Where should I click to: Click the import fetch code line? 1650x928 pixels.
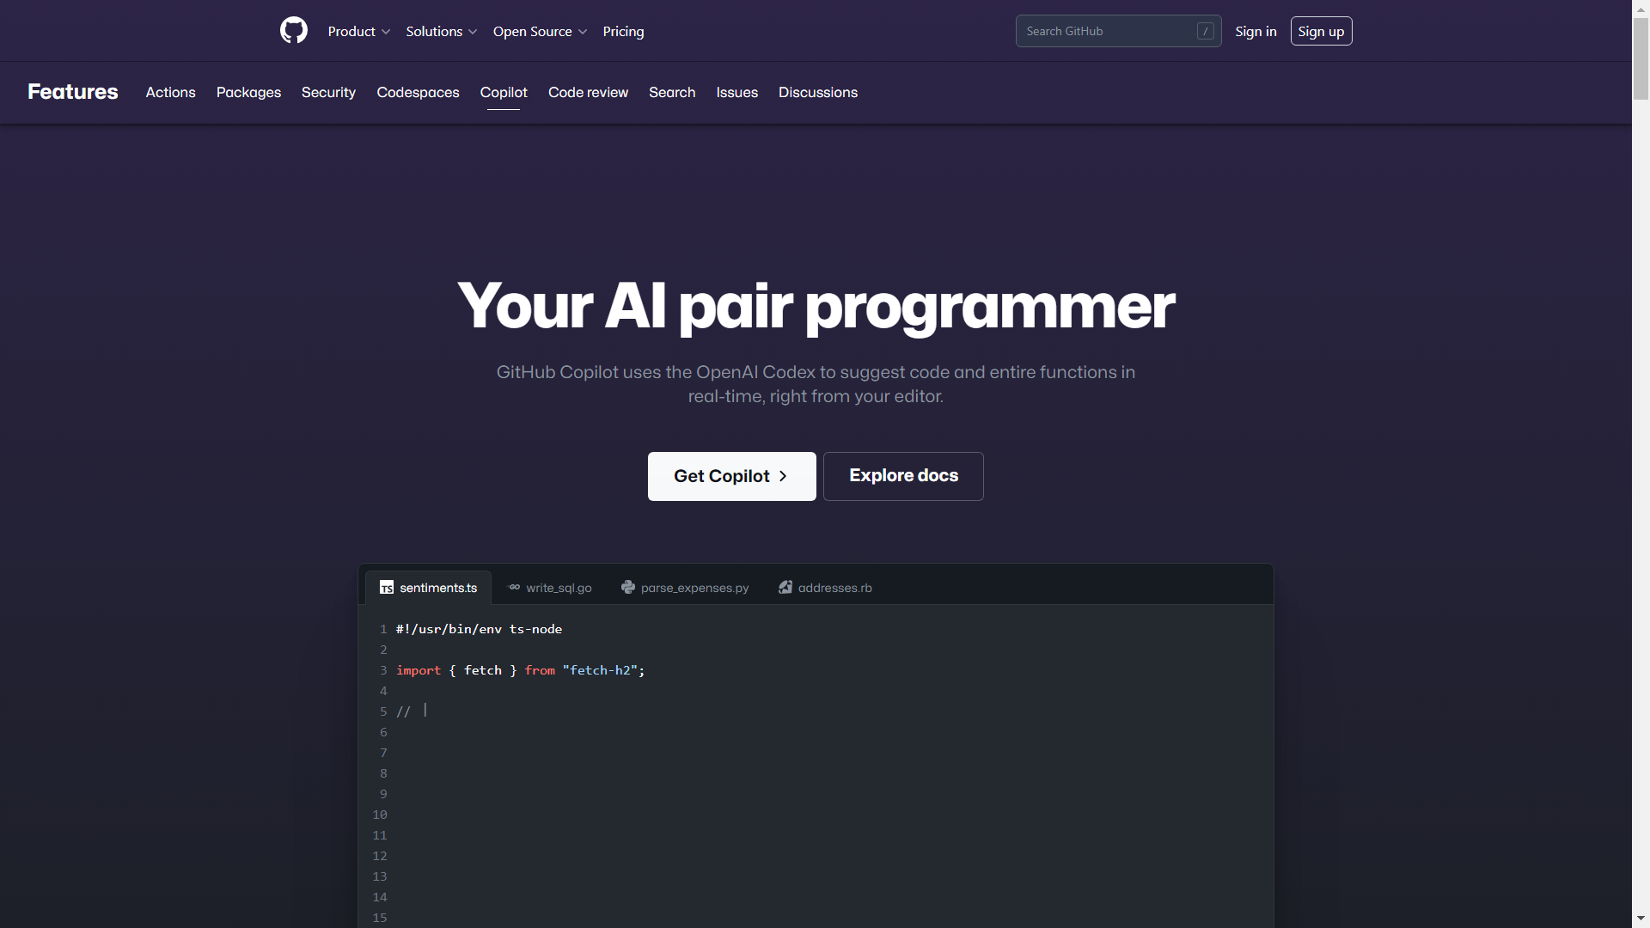[520, 670]
